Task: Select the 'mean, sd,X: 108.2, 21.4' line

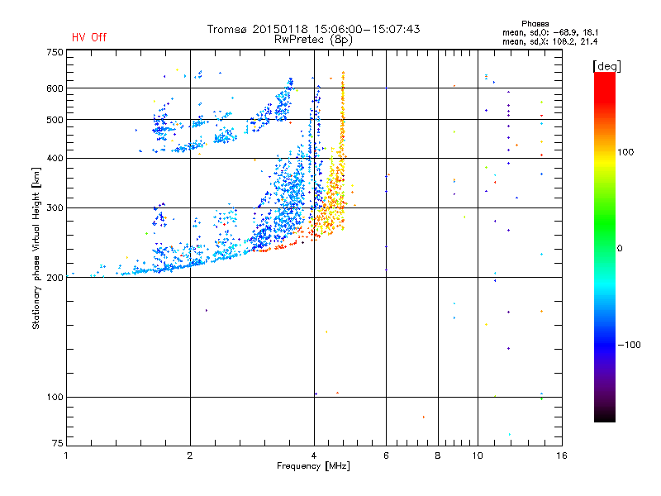Action: [x=549, y=41]
